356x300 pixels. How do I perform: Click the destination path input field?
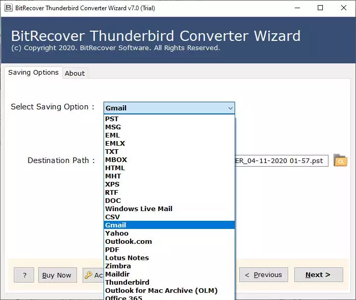[282, 160]
